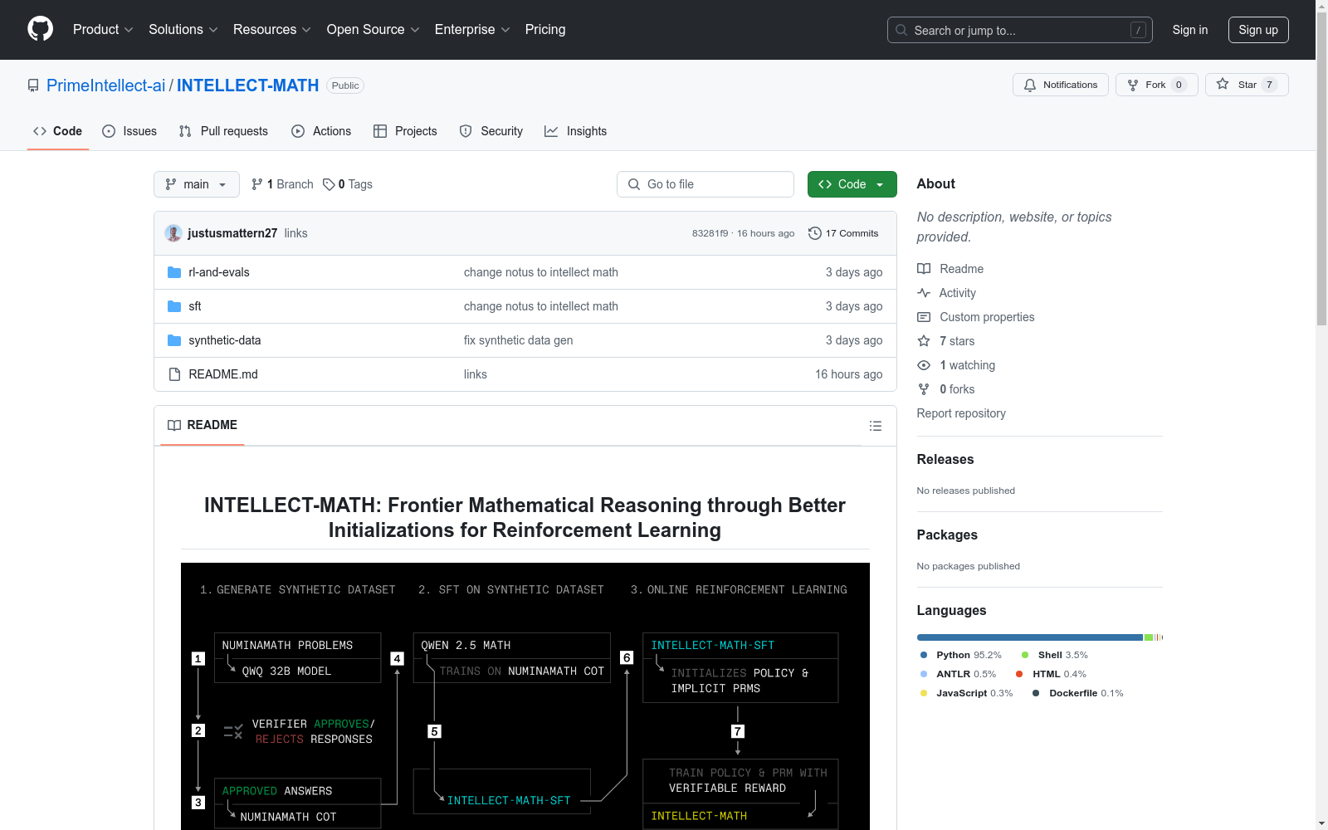Open the main branch selector dropdown

point(197,184)
